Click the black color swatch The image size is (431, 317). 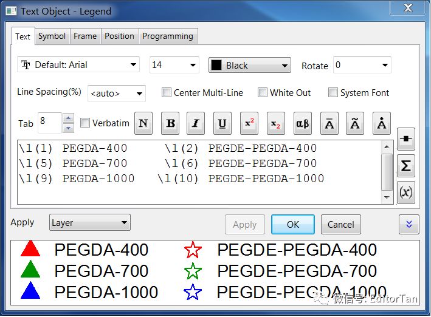[x=216, y=65]
